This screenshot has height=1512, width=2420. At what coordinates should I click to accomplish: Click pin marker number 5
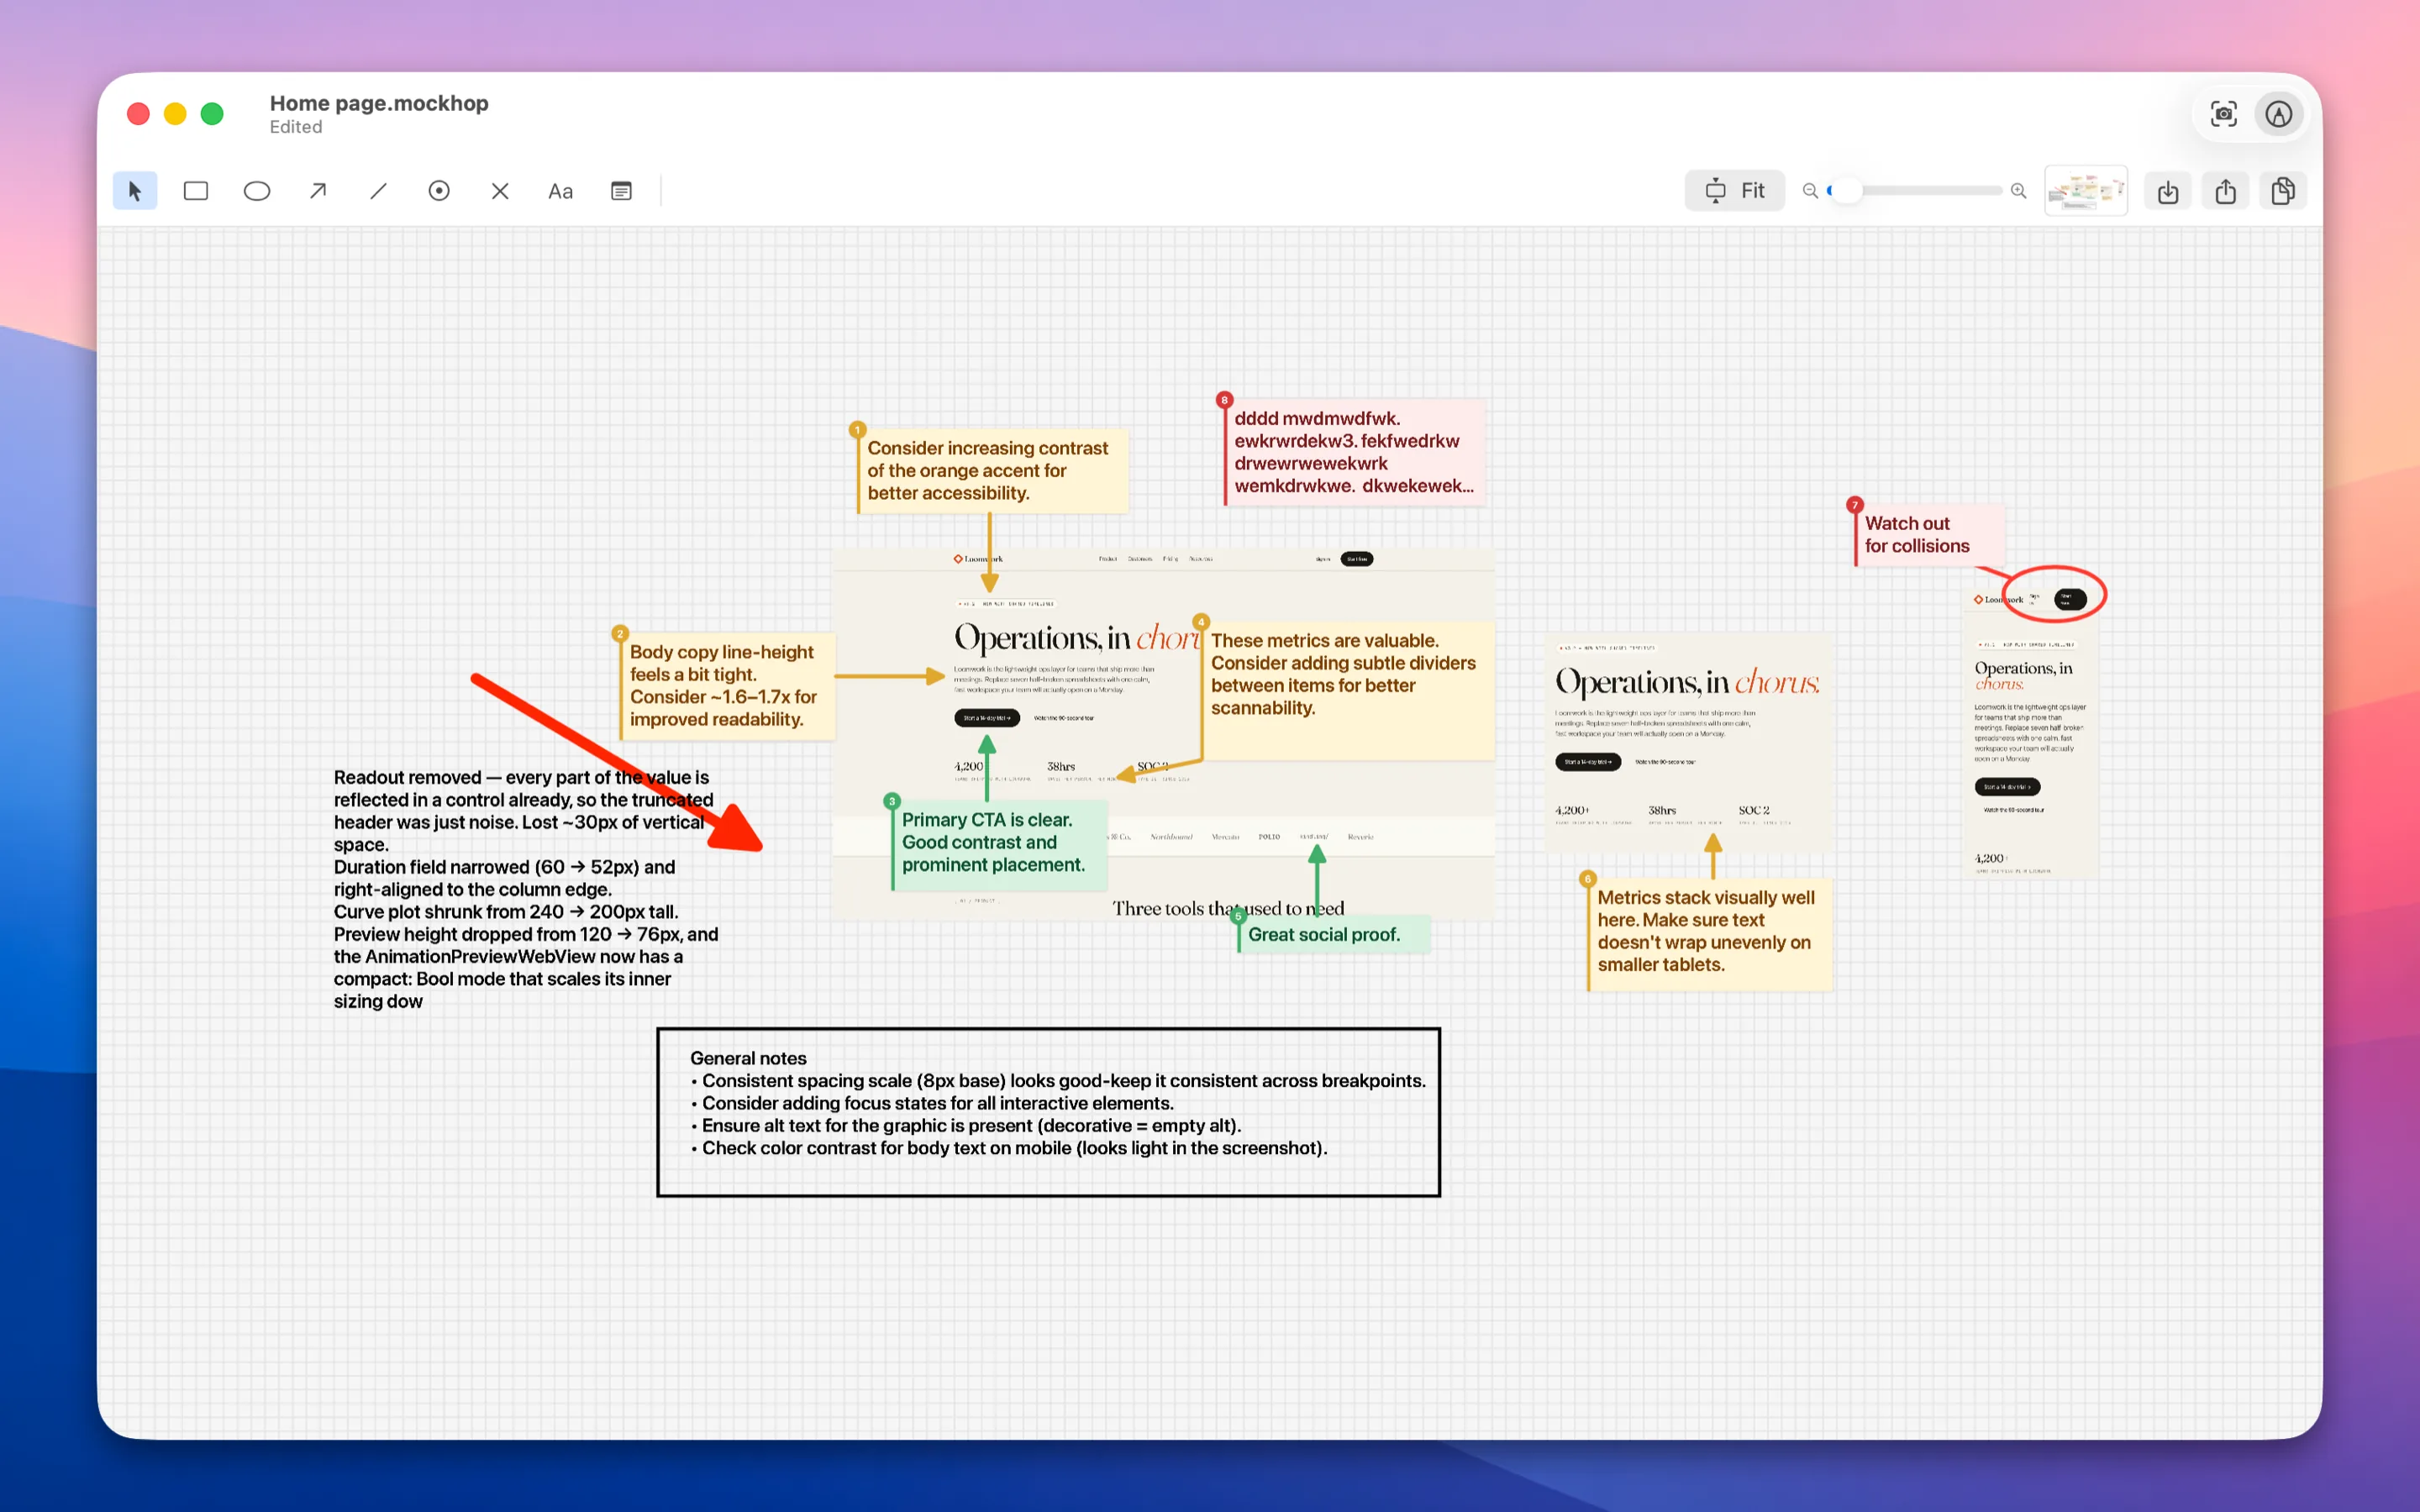[x=1238, y=916]
